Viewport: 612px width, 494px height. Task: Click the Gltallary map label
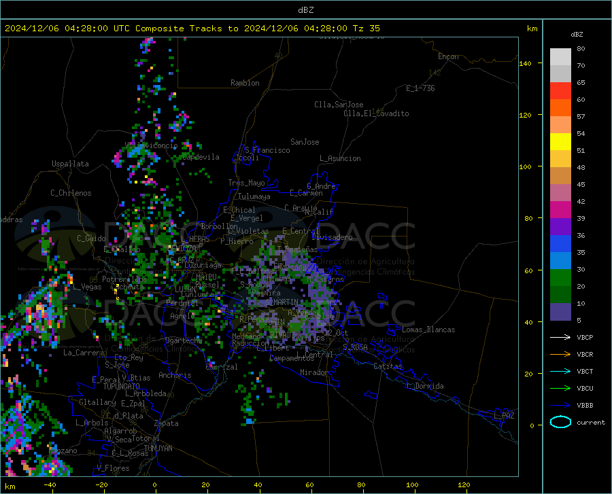97,402
